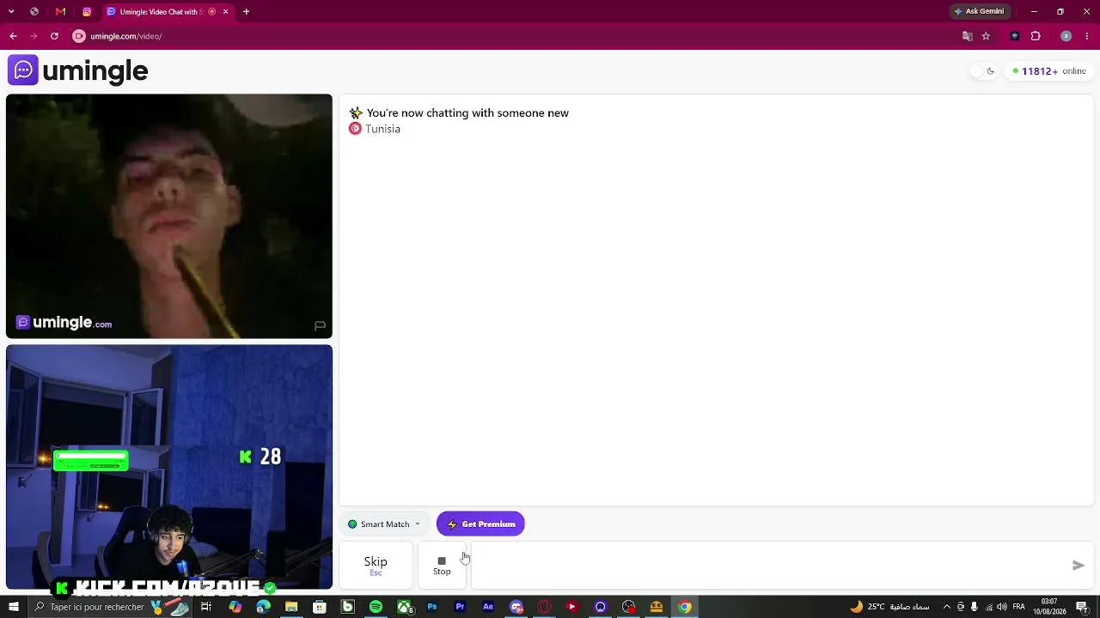Launch Microsoft Edge from the taskbar

click(x=263, y=607)
